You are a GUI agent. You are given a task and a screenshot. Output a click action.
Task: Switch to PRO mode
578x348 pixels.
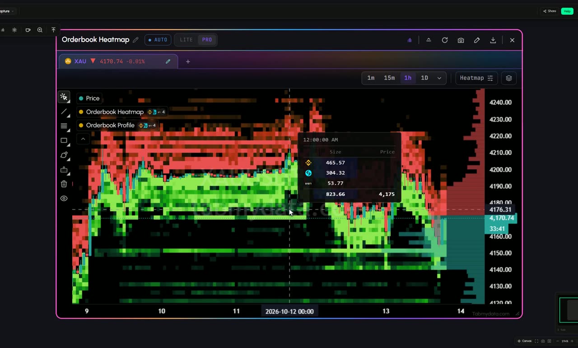coord(207,40)
